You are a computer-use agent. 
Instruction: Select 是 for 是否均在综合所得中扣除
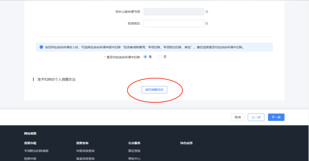145,57
